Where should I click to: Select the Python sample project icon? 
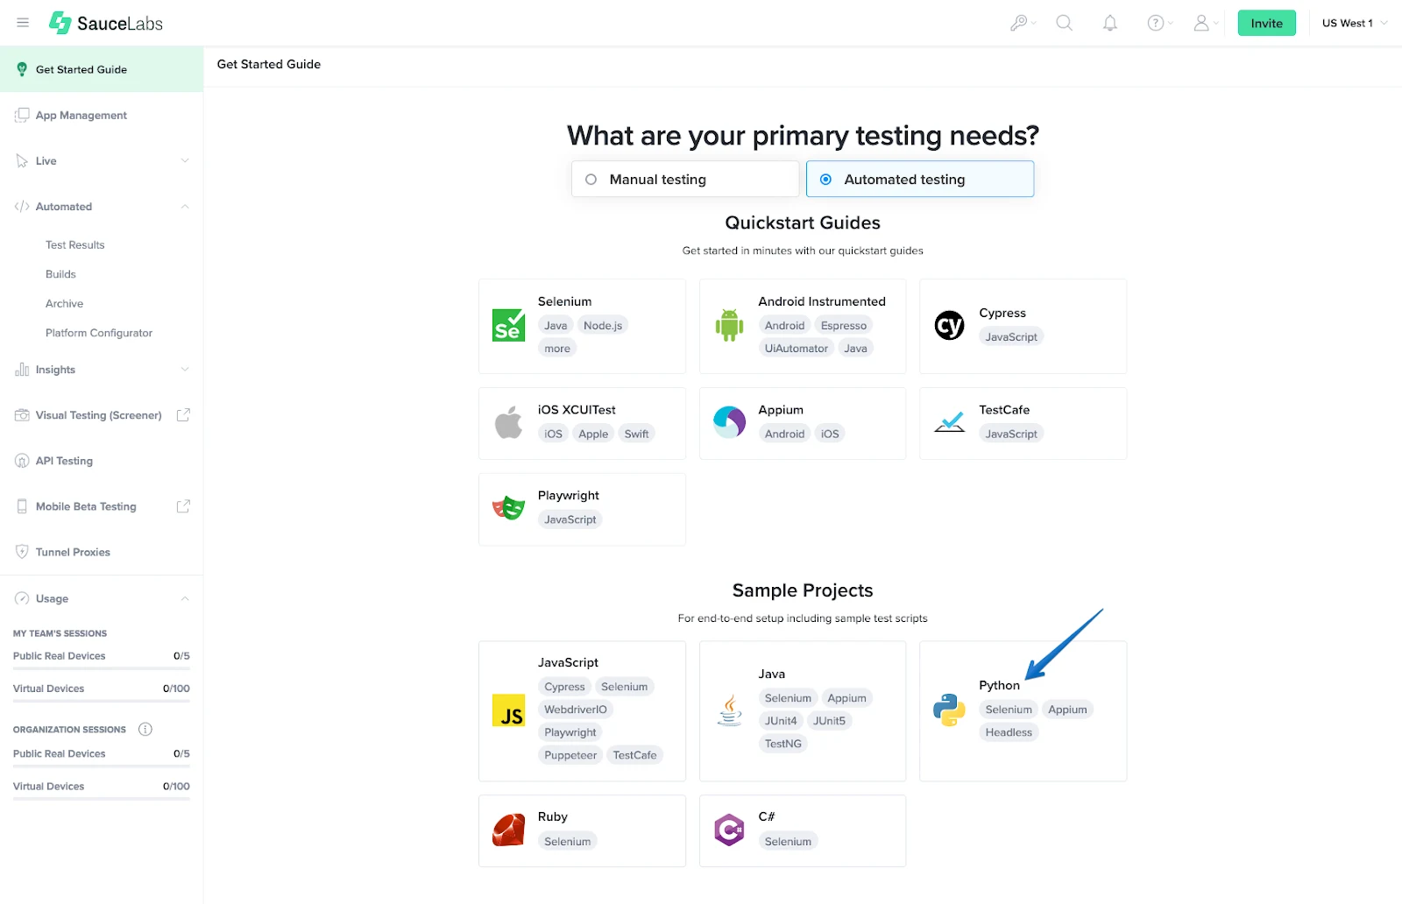947,710
